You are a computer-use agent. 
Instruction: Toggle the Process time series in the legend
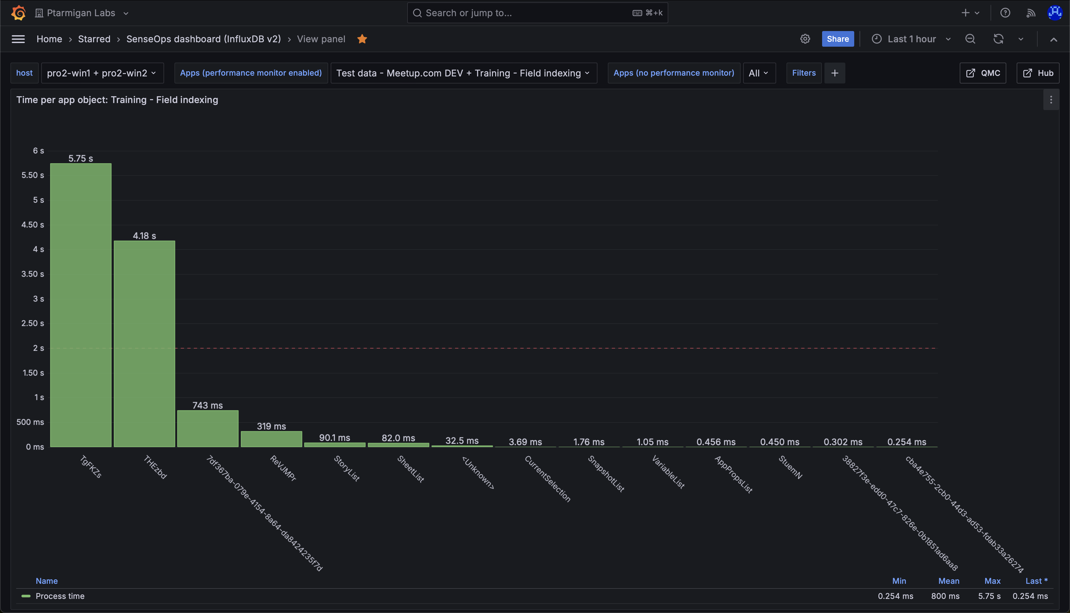point(60,596)
